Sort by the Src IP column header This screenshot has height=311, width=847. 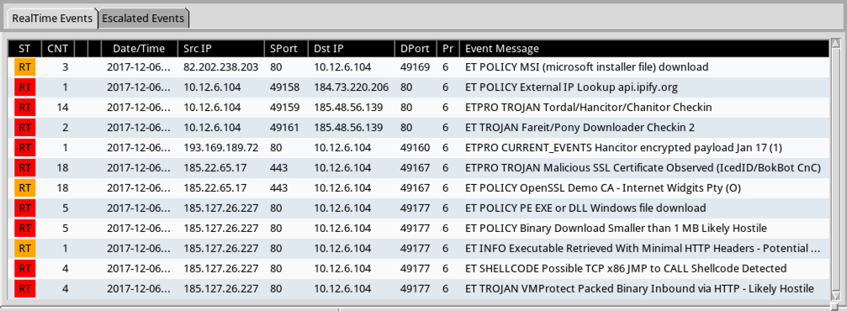221,49
